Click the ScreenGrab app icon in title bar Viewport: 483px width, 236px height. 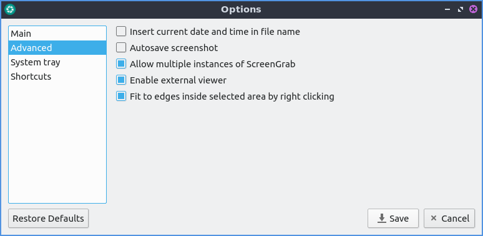point(10,9)
